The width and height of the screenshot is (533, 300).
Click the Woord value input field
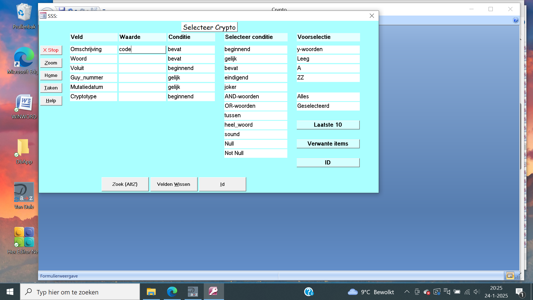(x=142, y=59)
